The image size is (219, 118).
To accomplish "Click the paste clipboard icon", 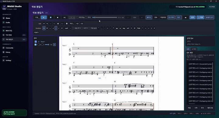I will coord(58,24).
